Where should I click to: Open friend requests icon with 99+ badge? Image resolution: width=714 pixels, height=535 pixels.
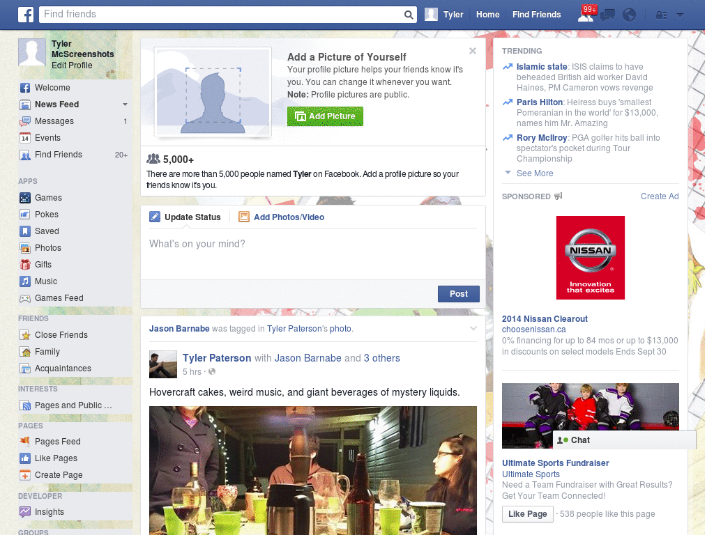[586, 15]
